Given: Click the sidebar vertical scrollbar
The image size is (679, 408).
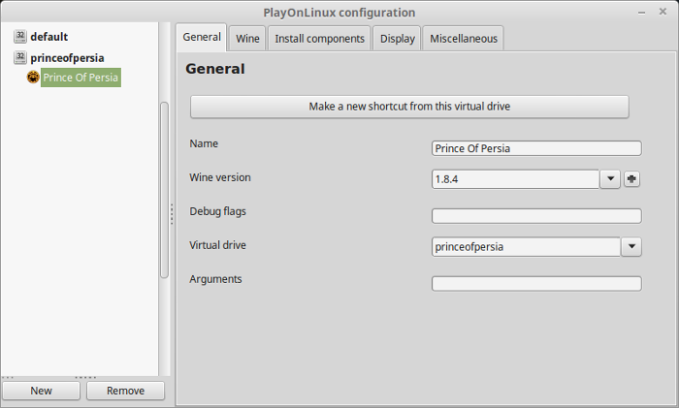Looking at the screenshot, I should (x=164, y=190).
